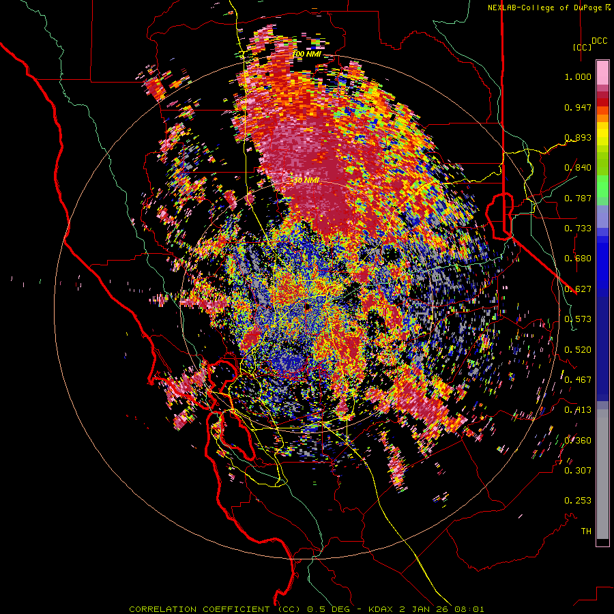This screenshot has width=614, height=614.
Task: Select the 0.307 legend value
Action: tap(578, 471)
